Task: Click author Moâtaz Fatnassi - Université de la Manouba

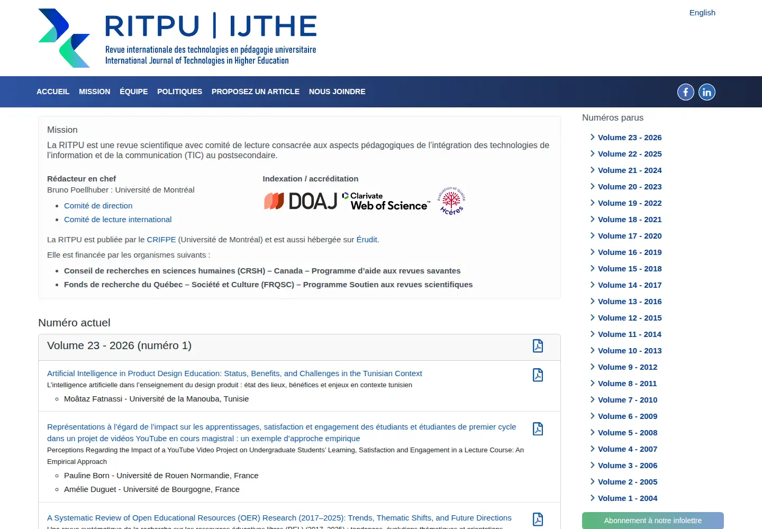Action: (156, 399)
